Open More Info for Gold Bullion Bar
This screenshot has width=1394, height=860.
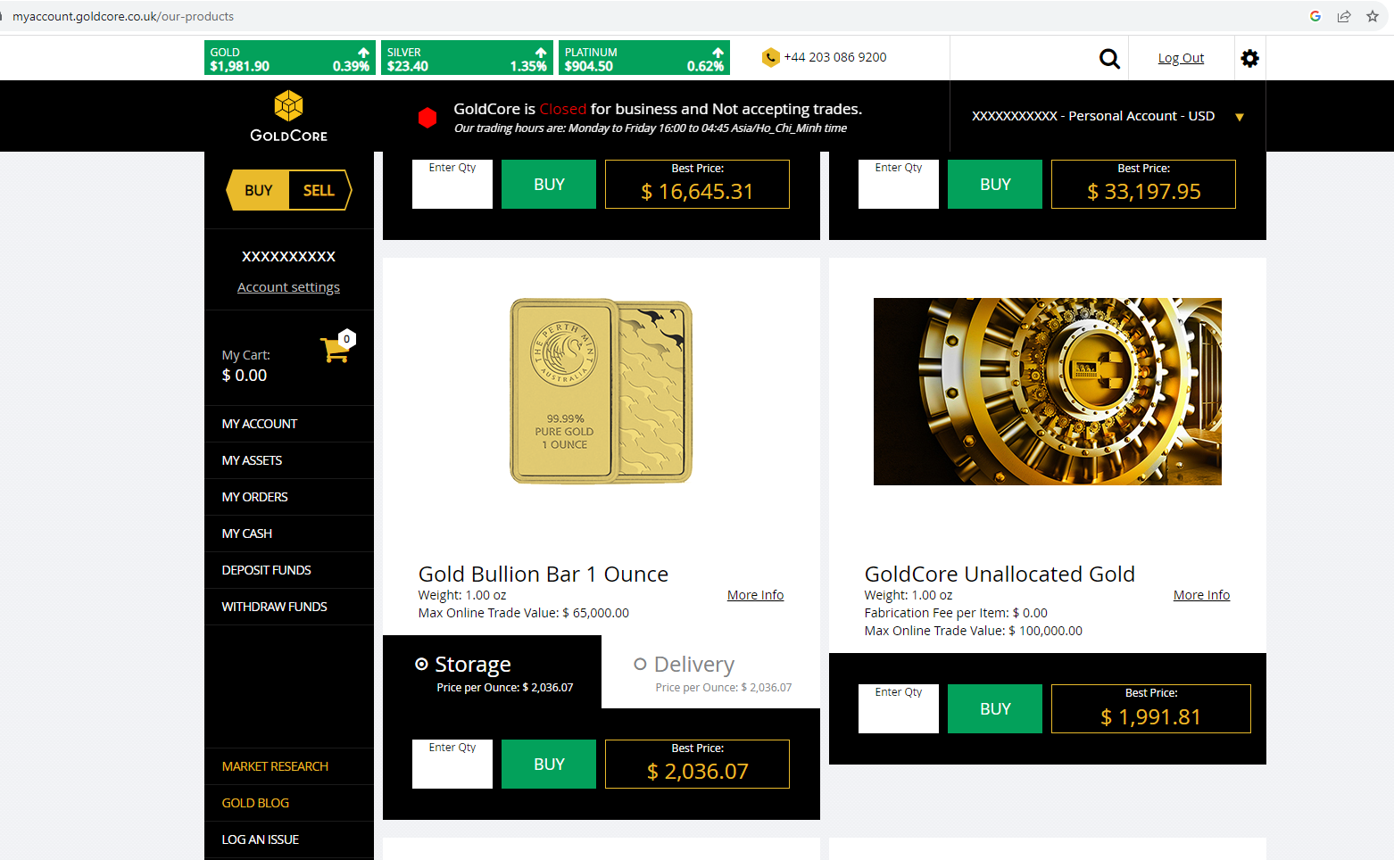755,595
